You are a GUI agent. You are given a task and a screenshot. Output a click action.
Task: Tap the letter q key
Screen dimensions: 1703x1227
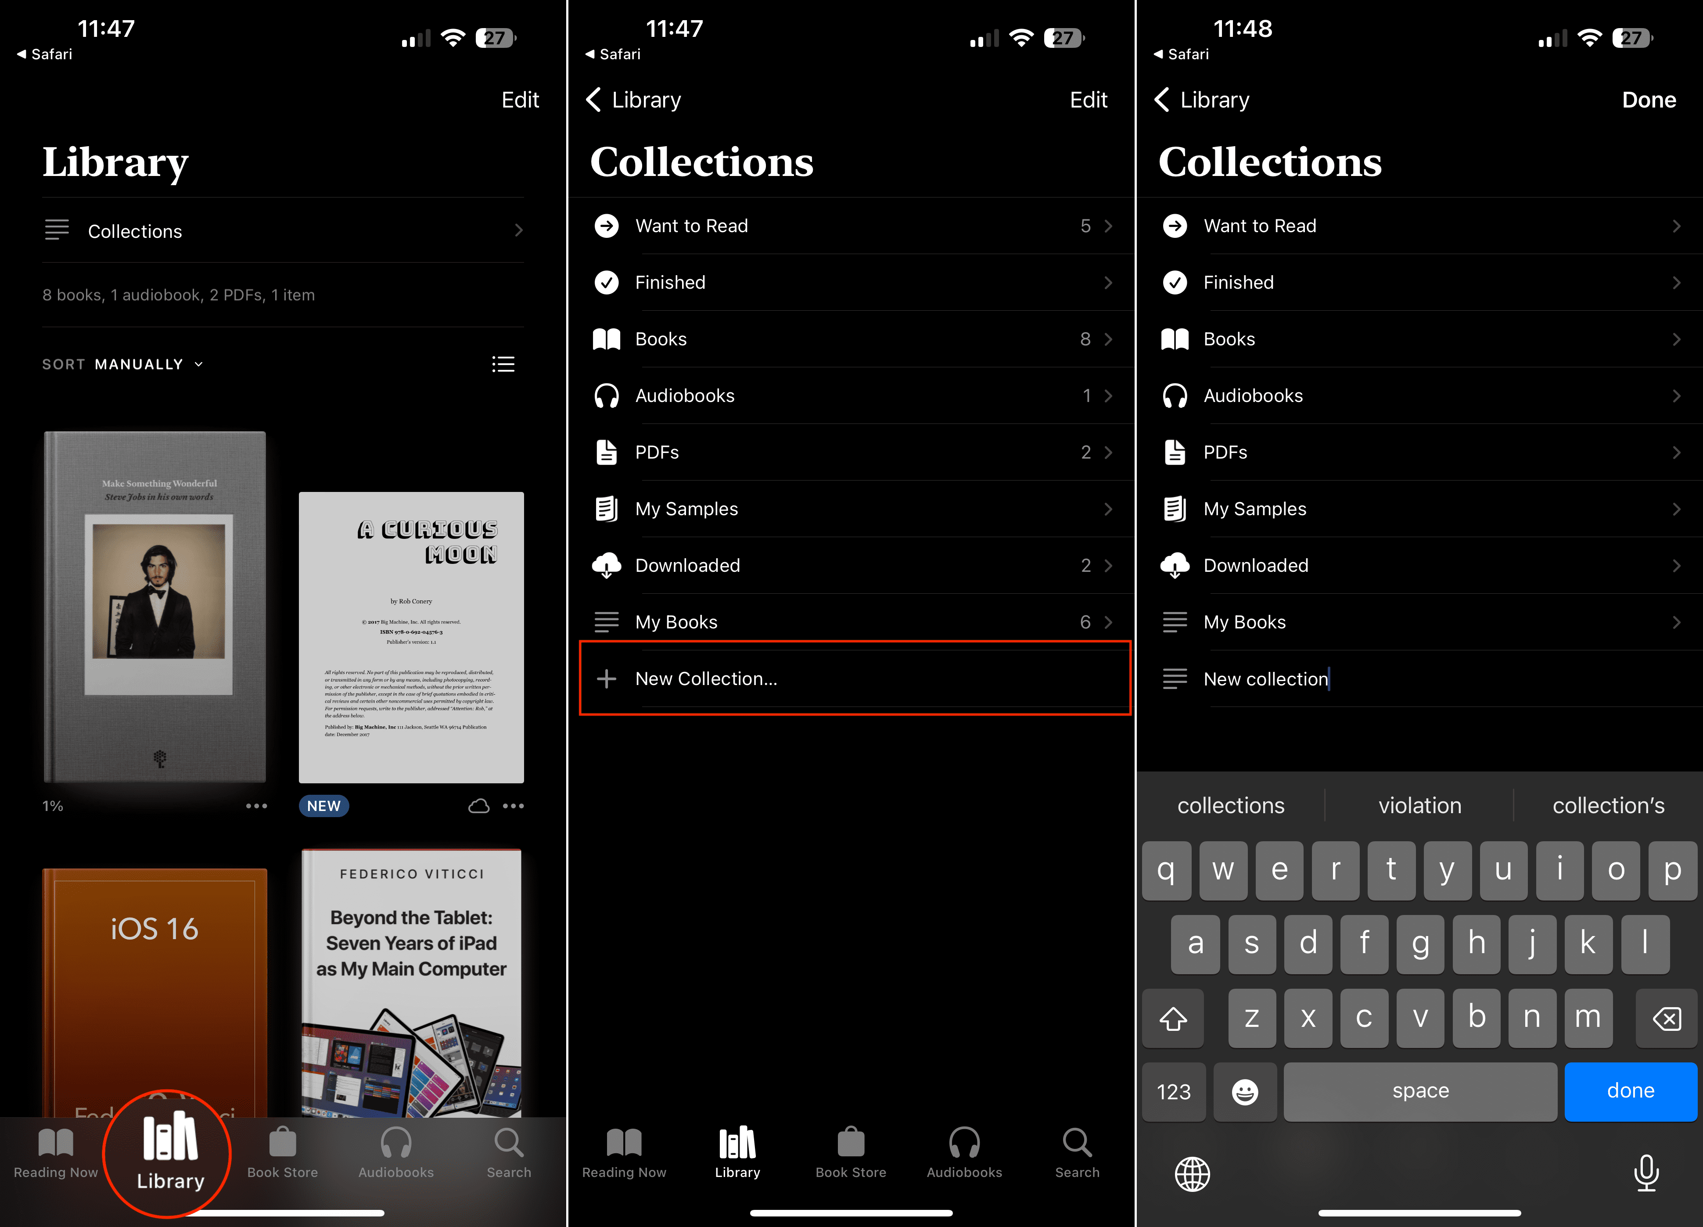tap(1166, 870)
